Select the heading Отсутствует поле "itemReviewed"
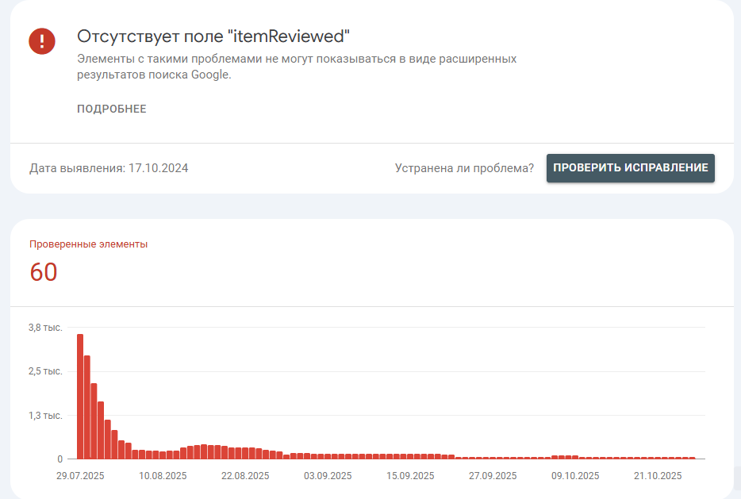This screenshot has width=741, height=499. pos(213,36)
